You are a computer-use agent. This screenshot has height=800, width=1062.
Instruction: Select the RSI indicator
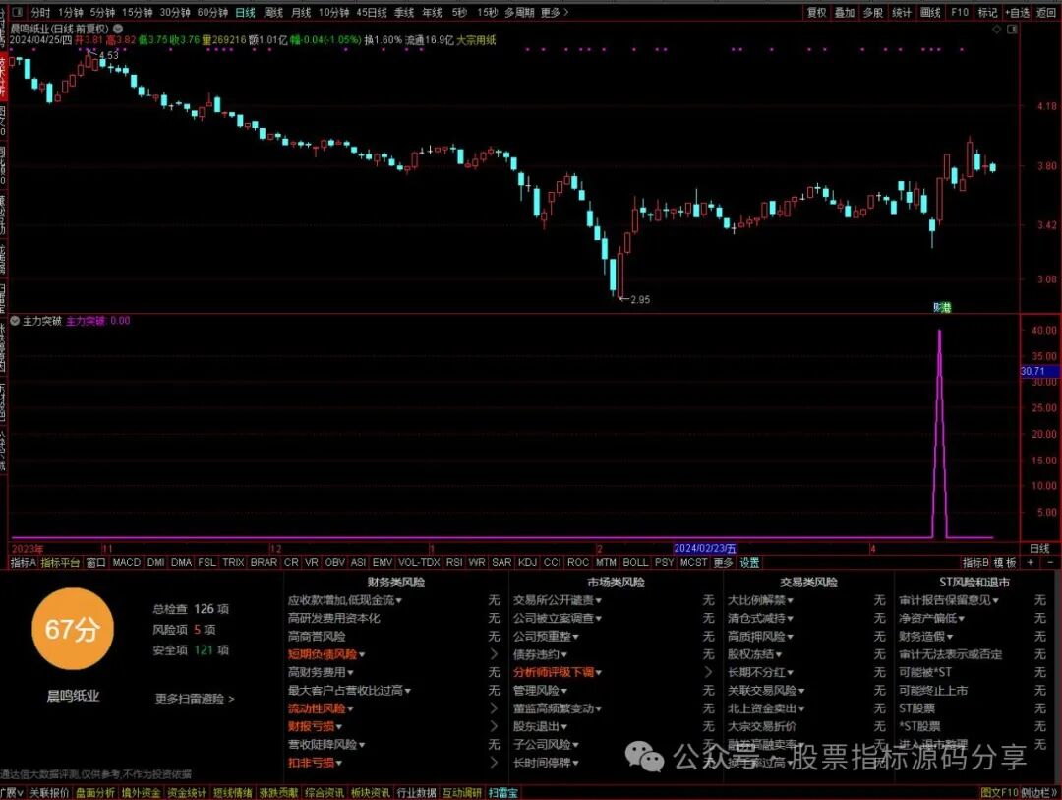pos(454,562)
